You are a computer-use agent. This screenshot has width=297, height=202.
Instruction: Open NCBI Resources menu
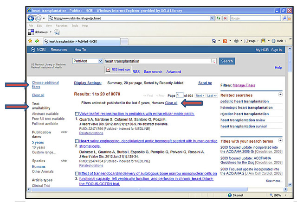click(59, 50)
